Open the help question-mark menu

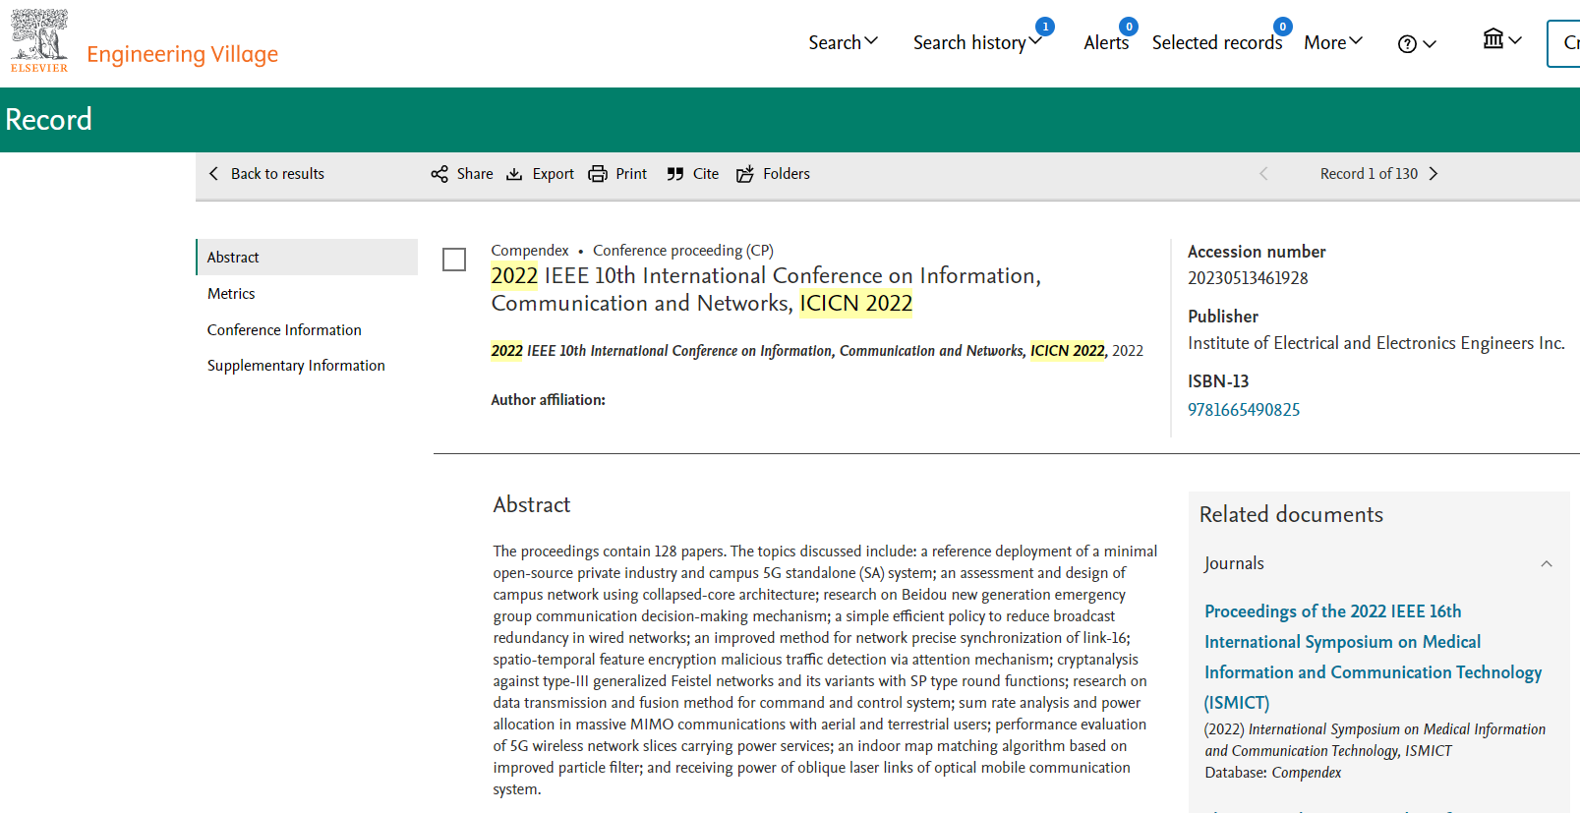1417,44
